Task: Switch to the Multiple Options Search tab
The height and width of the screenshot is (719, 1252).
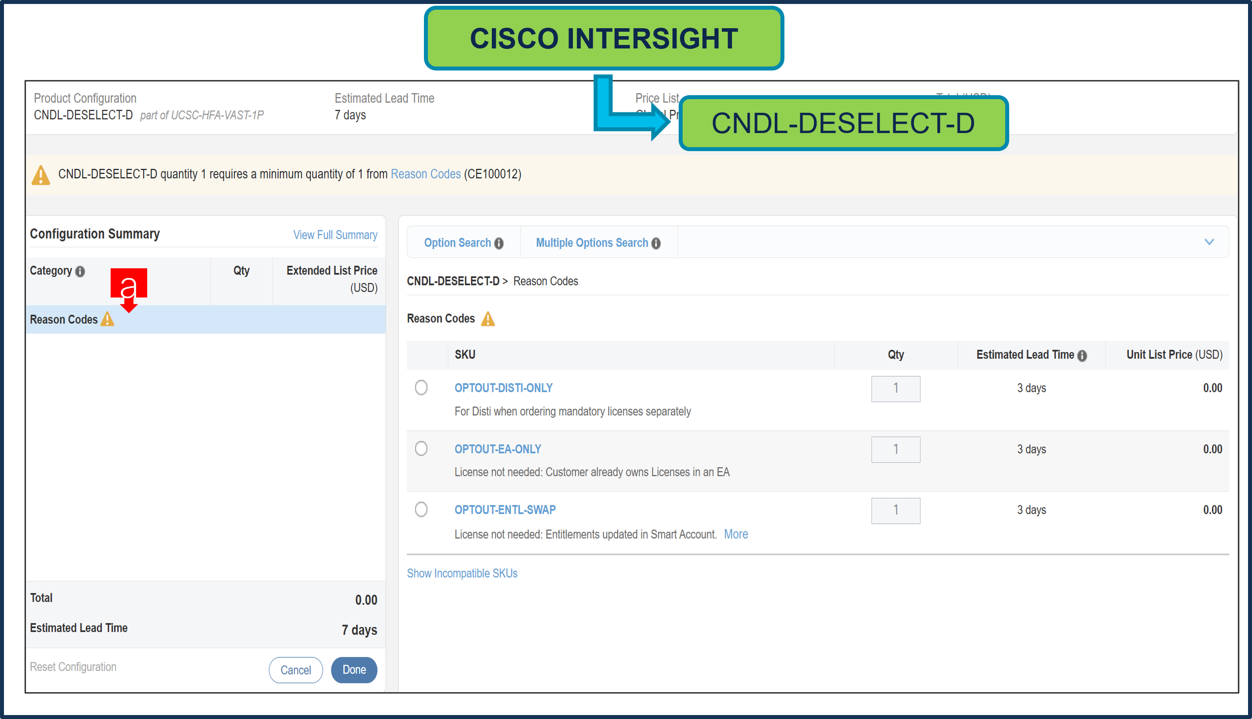Action: coord(591,242)
